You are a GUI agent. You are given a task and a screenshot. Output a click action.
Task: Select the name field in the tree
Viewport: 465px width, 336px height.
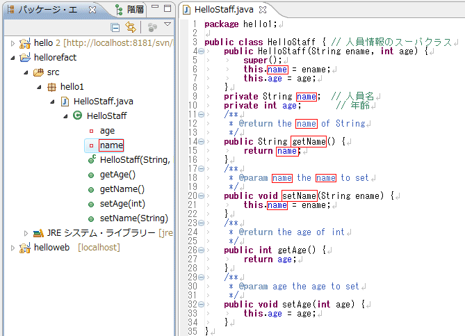pyautogui.click(x=111, y=145)
